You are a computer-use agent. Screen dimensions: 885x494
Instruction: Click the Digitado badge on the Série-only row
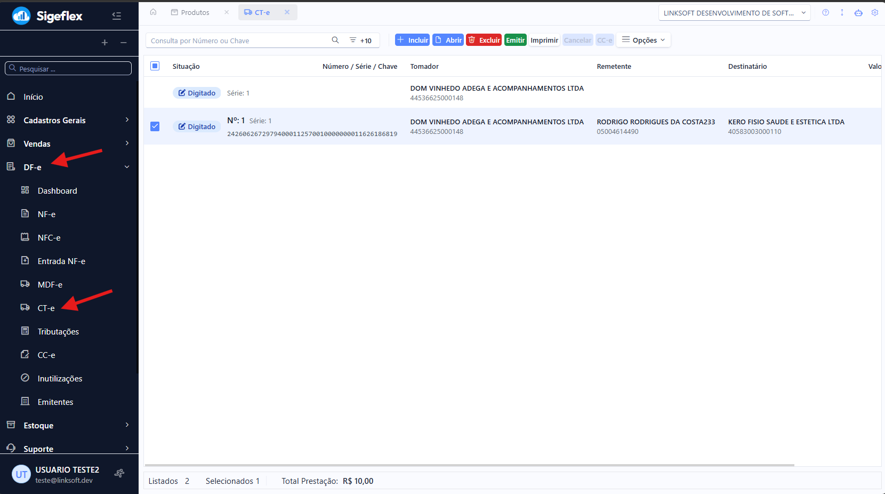tap(197, 93)
